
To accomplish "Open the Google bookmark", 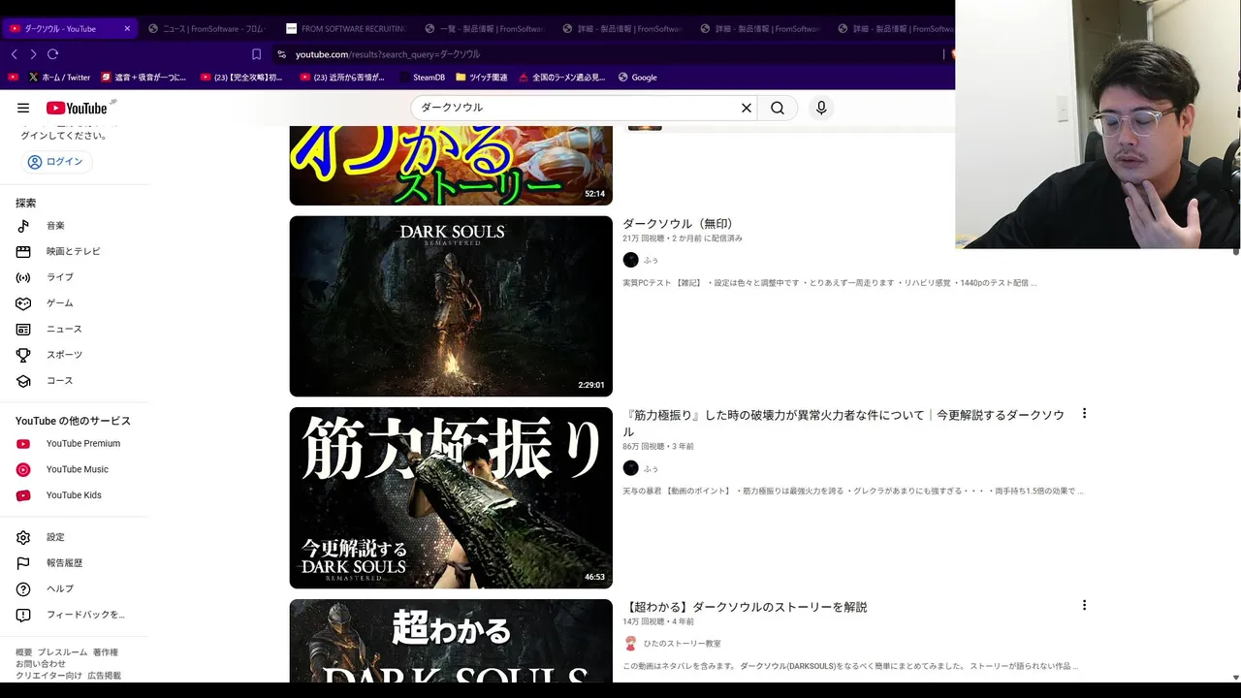I will point(637,78).
